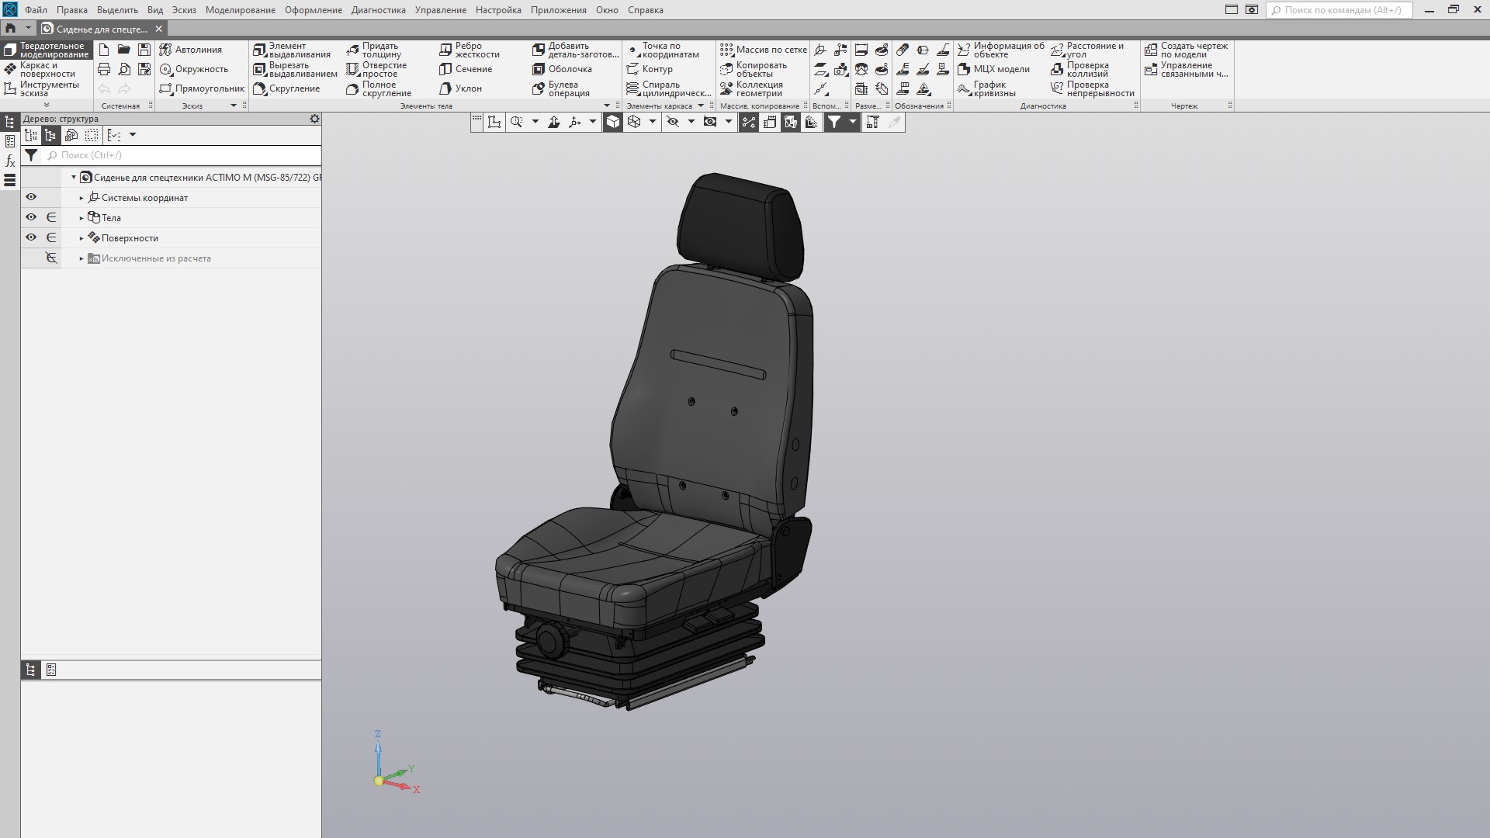The width and height of the screenshot is (1490, 838).
Task: Hide Системы координат via eye icon
Action: (x=31, y=197)
